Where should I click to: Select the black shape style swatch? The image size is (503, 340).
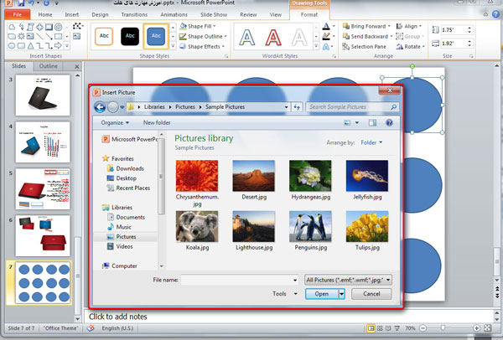[x=132, y=37]
